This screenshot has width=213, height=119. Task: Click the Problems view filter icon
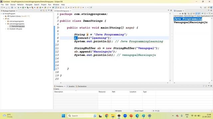pos(203,86)
